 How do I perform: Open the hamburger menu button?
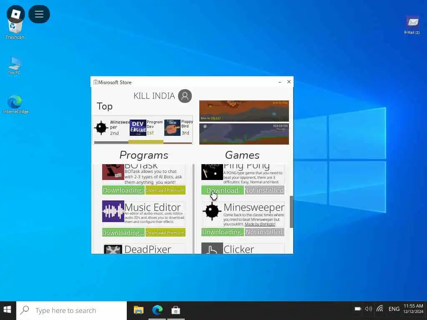coord(39,14)
